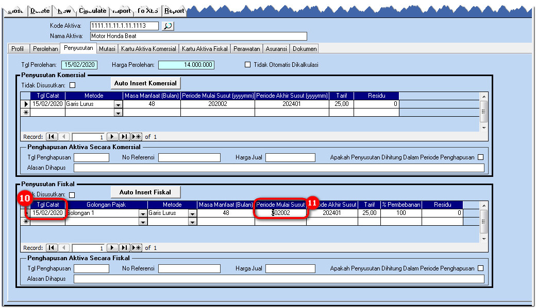The height and width of the screenshot is (308, 536).
Task: Enable Tidak Otomatis Dikalkulasi checkbox
Action: [x=247, y=65]
